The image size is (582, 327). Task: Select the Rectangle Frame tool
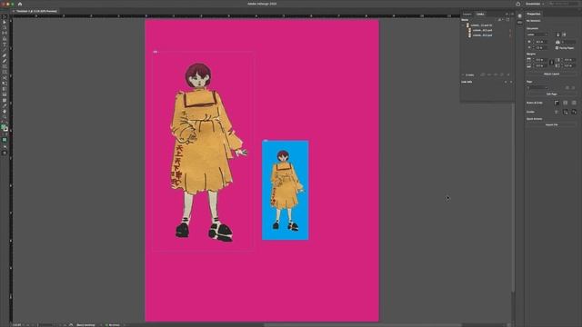pyautogui.click(x=5, y=66)
